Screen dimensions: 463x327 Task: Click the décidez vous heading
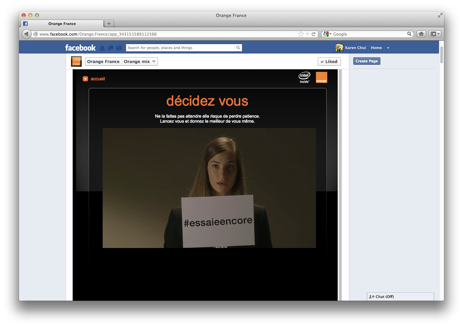click(x=207, y=101)
